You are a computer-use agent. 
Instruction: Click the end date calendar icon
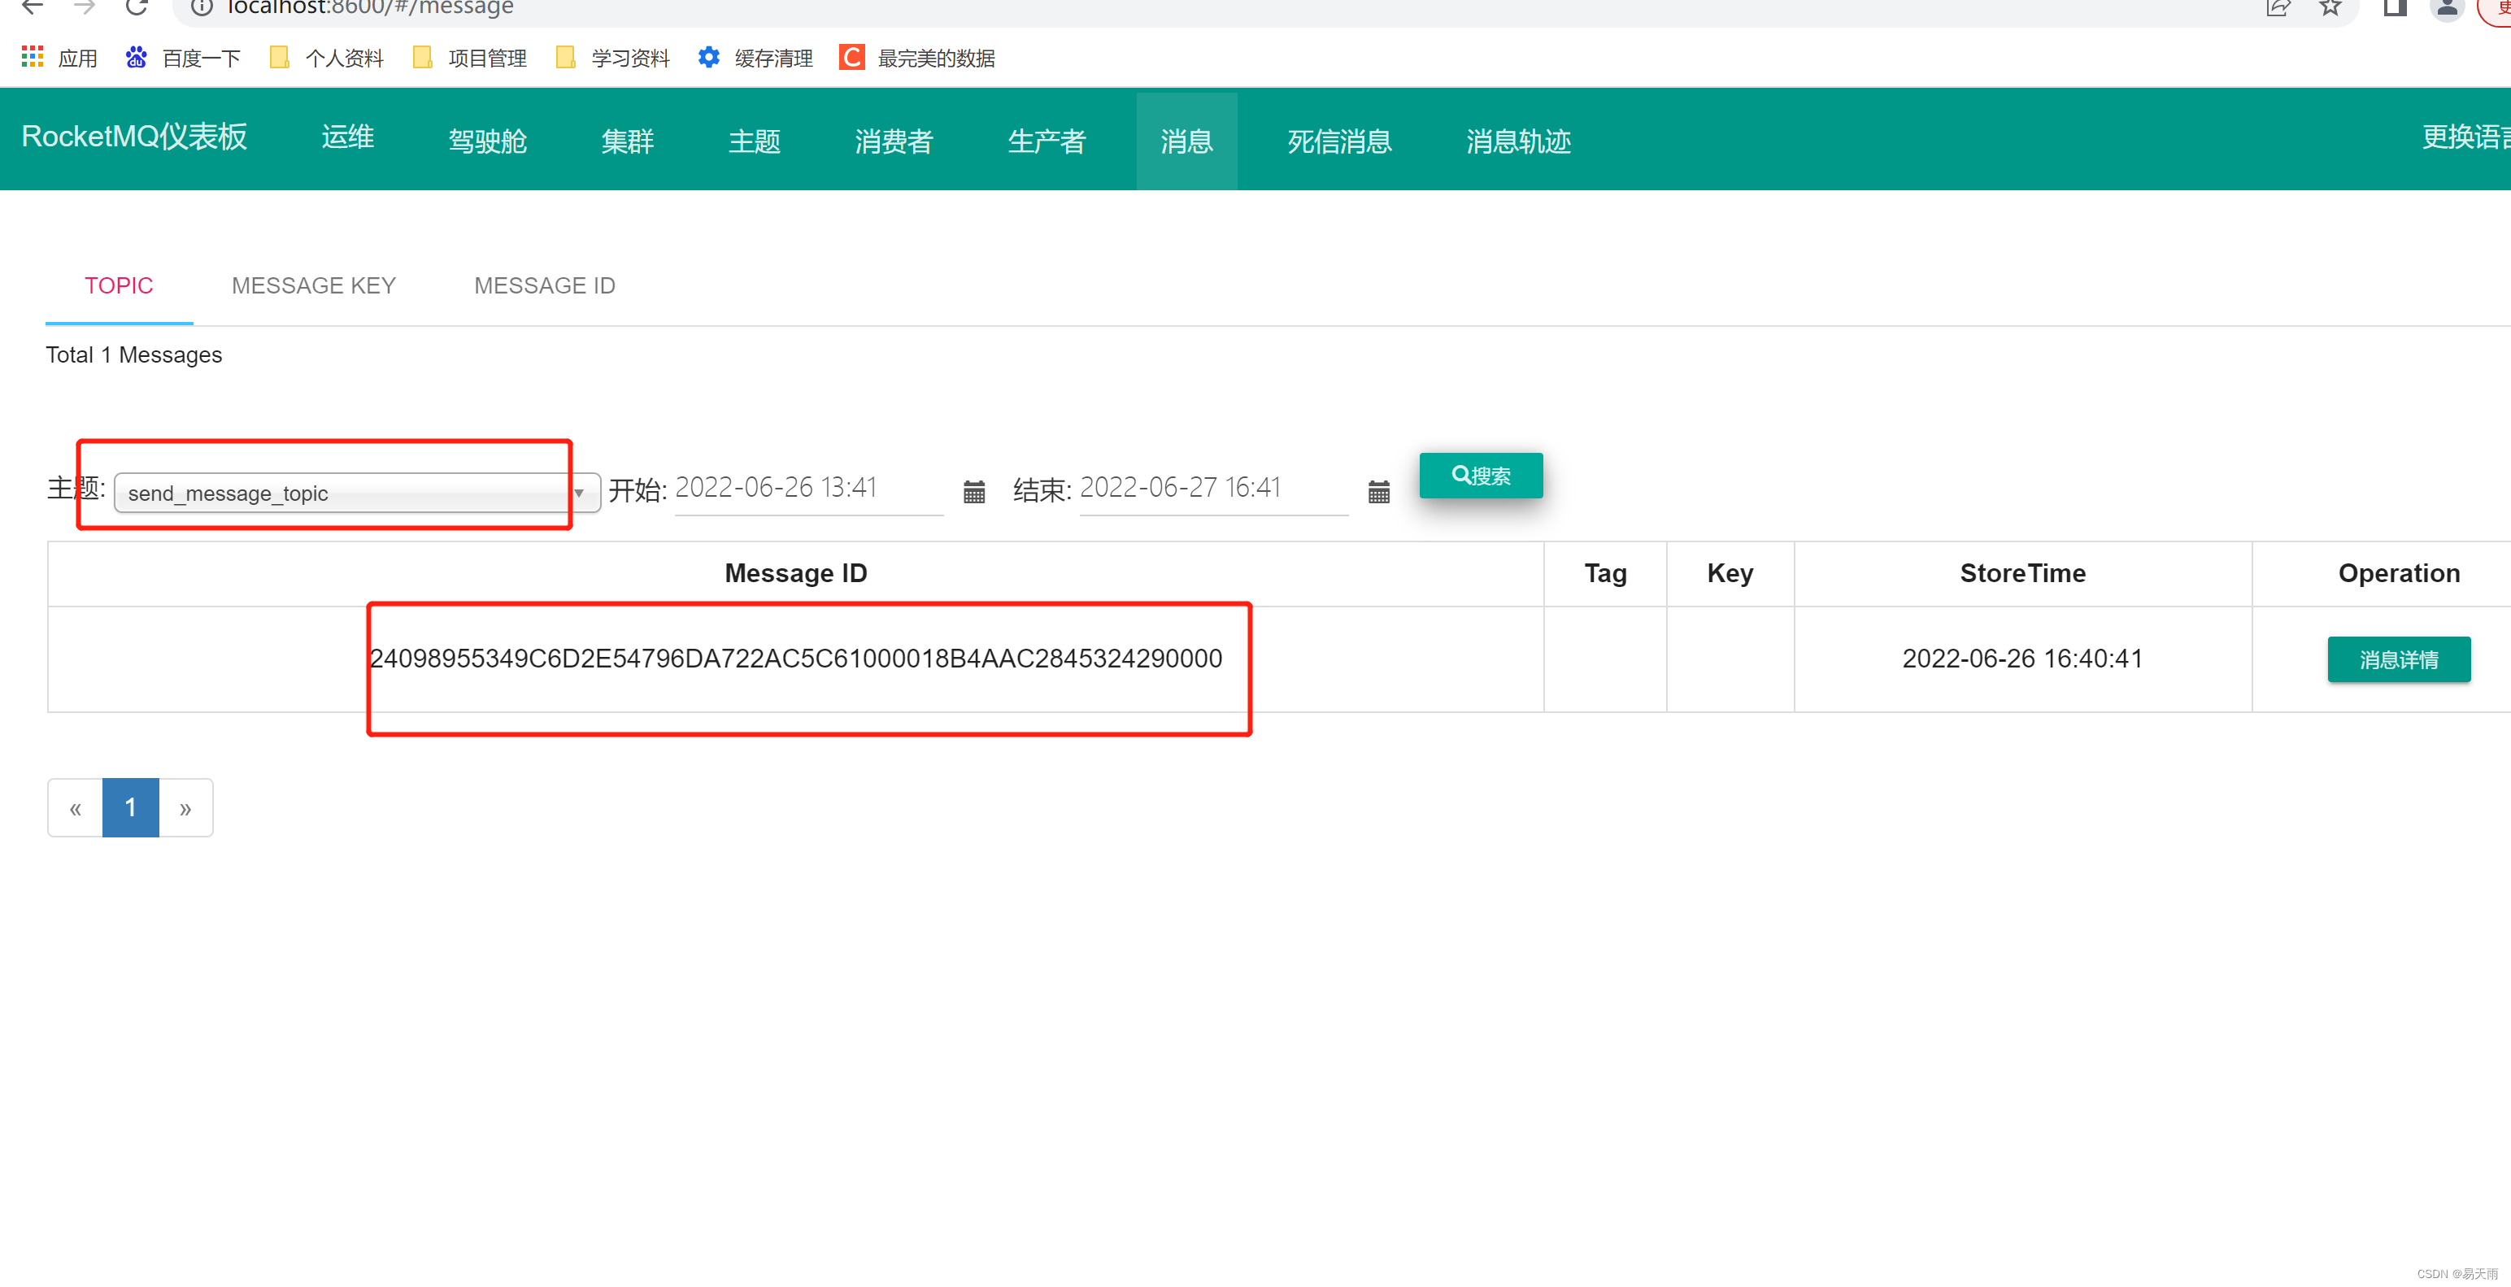(1377, 491)
